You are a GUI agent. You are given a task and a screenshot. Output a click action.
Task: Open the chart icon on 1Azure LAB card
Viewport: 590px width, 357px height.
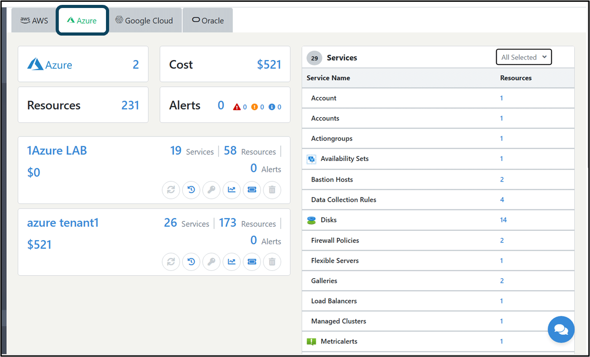[x=232, y=190]
